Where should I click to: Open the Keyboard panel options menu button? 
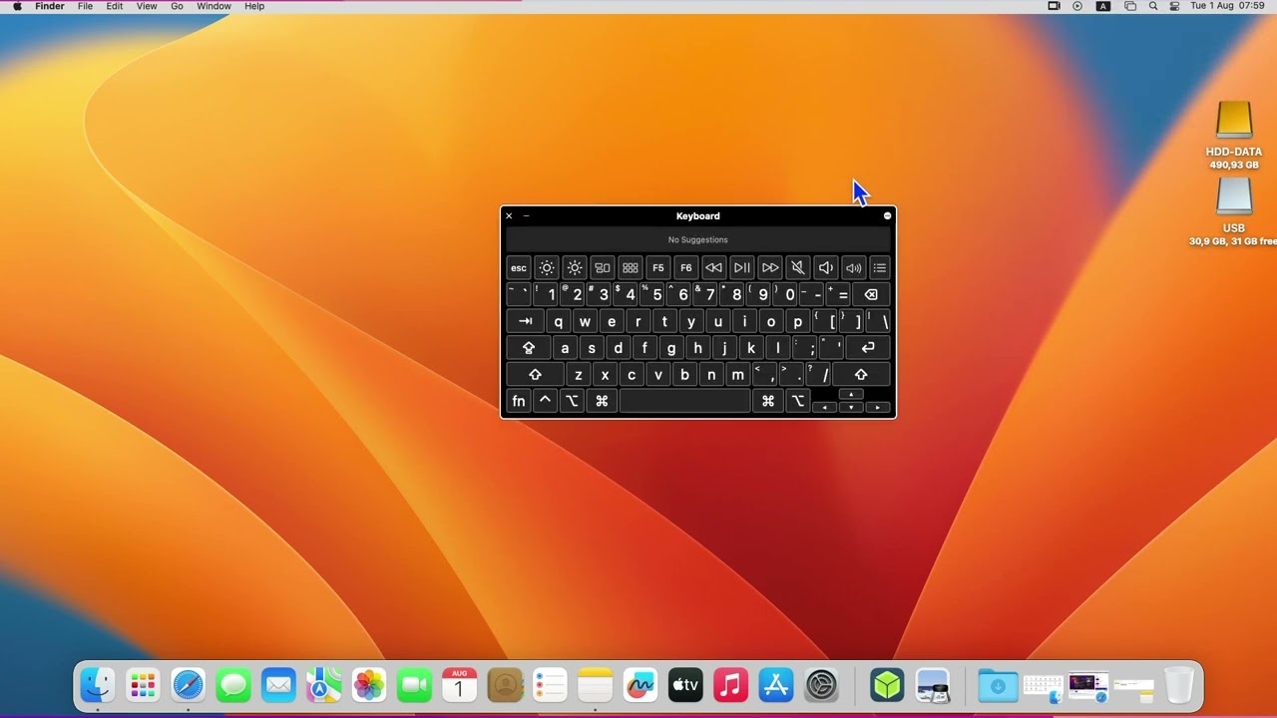887,216
